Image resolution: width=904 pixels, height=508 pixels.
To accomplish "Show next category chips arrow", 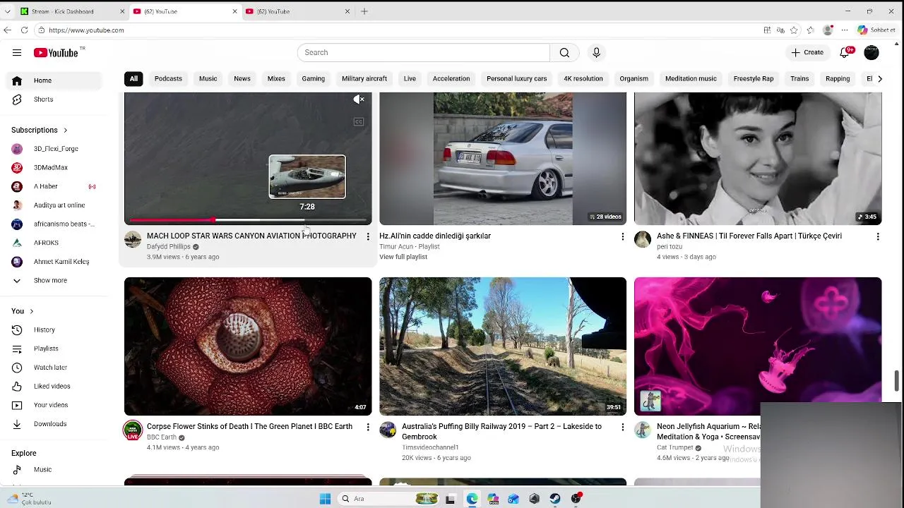I will click(879, 79).
